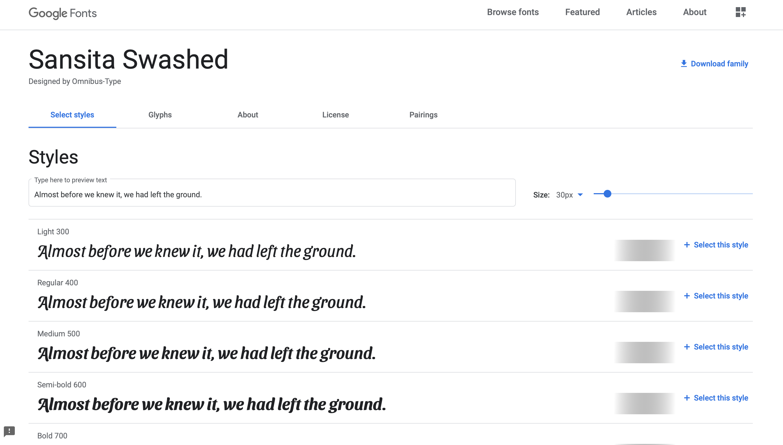The height and width of the screenshot is (445, 783).
Task: Switch to the Glyphs tab
Action: coord(160,115)
